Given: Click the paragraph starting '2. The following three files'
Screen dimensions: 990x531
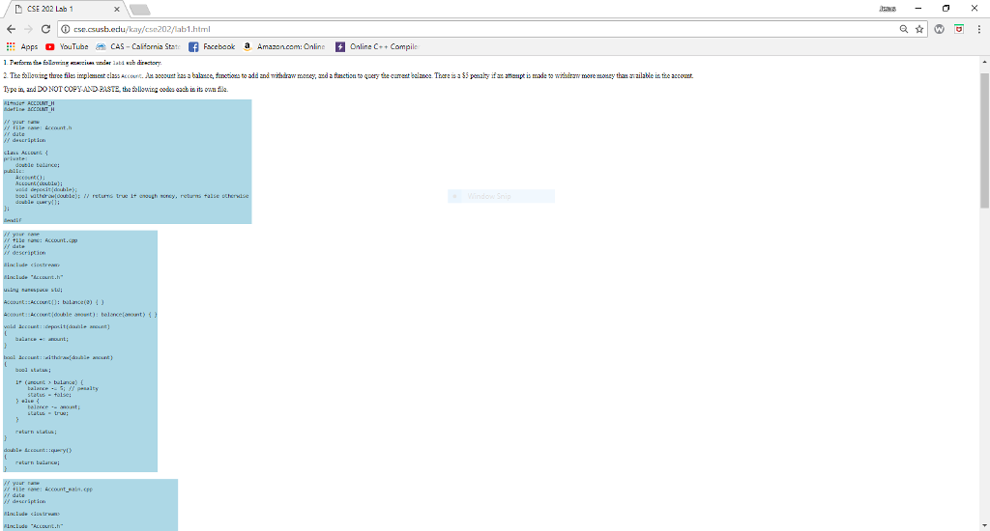Looking at the screenshot, I should pyautogui.click(x=348, y=75).
